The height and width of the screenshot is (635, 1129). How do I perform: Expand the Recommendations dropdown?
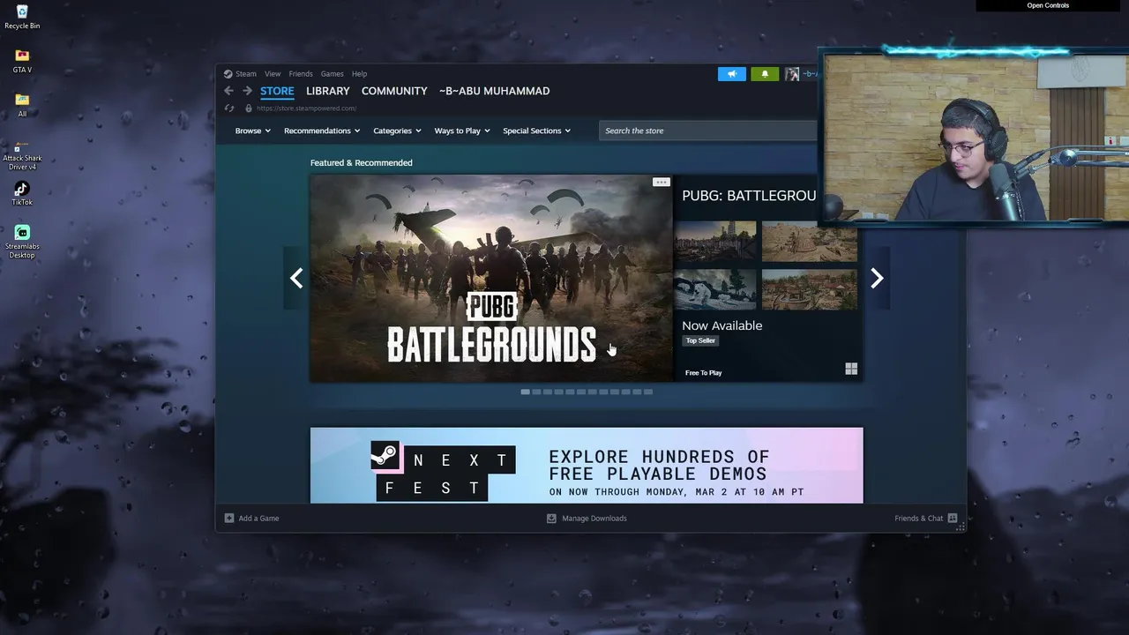coord(322,131)
